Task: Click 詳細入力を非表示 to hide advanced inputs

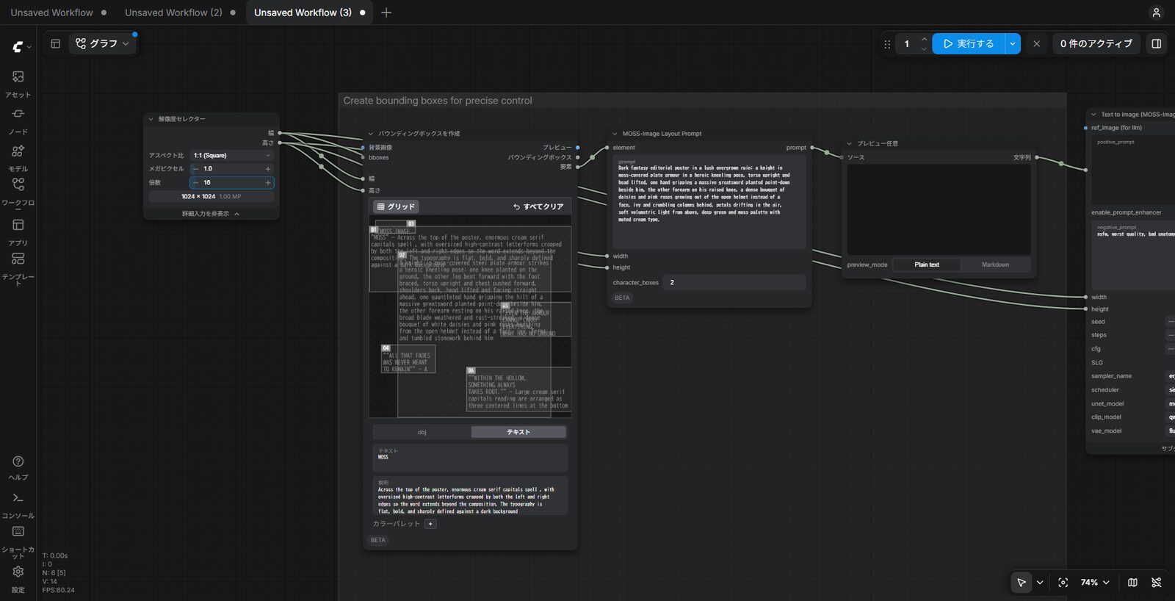Action: pyautogui.click(x=211, y=214)
